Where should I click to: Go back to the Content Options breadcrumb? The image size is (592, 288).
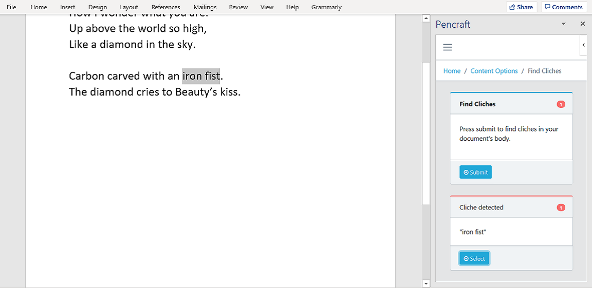(494, 71)
